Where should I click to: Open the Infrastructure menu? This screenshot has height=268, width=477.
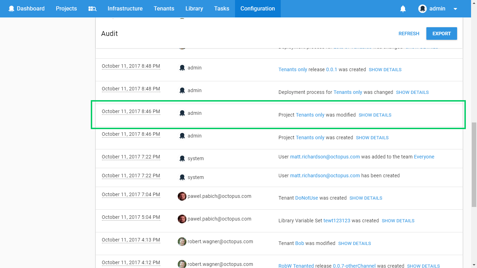click(x=125, y=9)
